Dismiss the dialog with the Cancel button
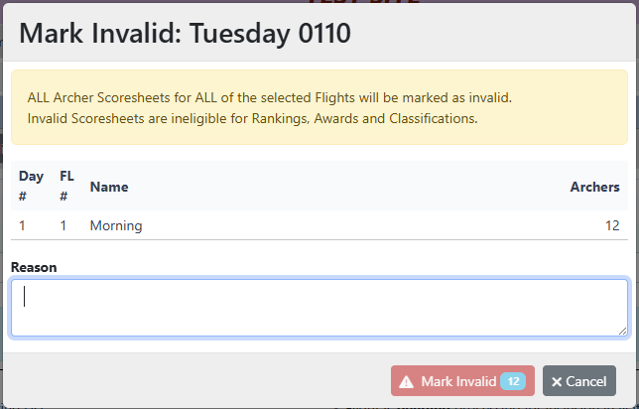 (578, 381)
